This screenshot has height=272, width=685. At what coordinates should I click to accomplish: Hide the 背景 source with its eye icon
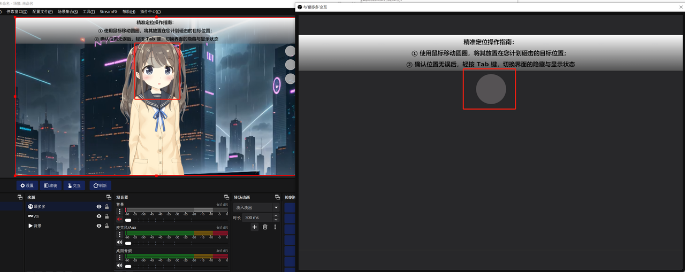point(99,226)
